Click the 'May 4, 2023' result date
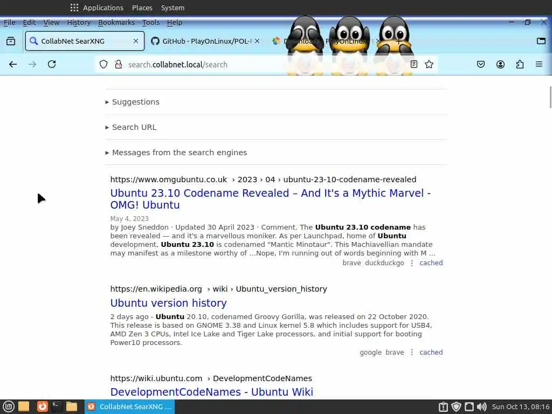 [129, 219]
